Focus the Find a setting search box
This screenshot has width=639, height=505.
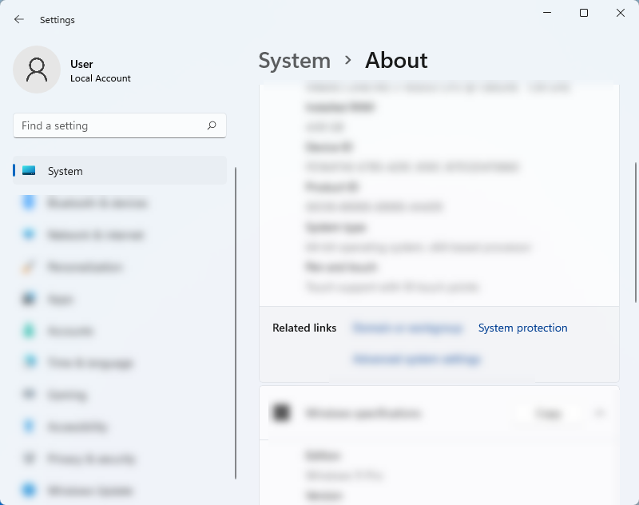pos(120,125)
